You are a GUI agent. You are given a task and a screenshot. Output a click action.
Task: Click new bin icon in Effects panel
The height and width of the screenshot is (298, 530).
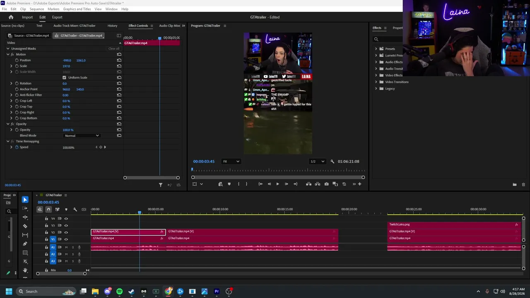(515, 185)
